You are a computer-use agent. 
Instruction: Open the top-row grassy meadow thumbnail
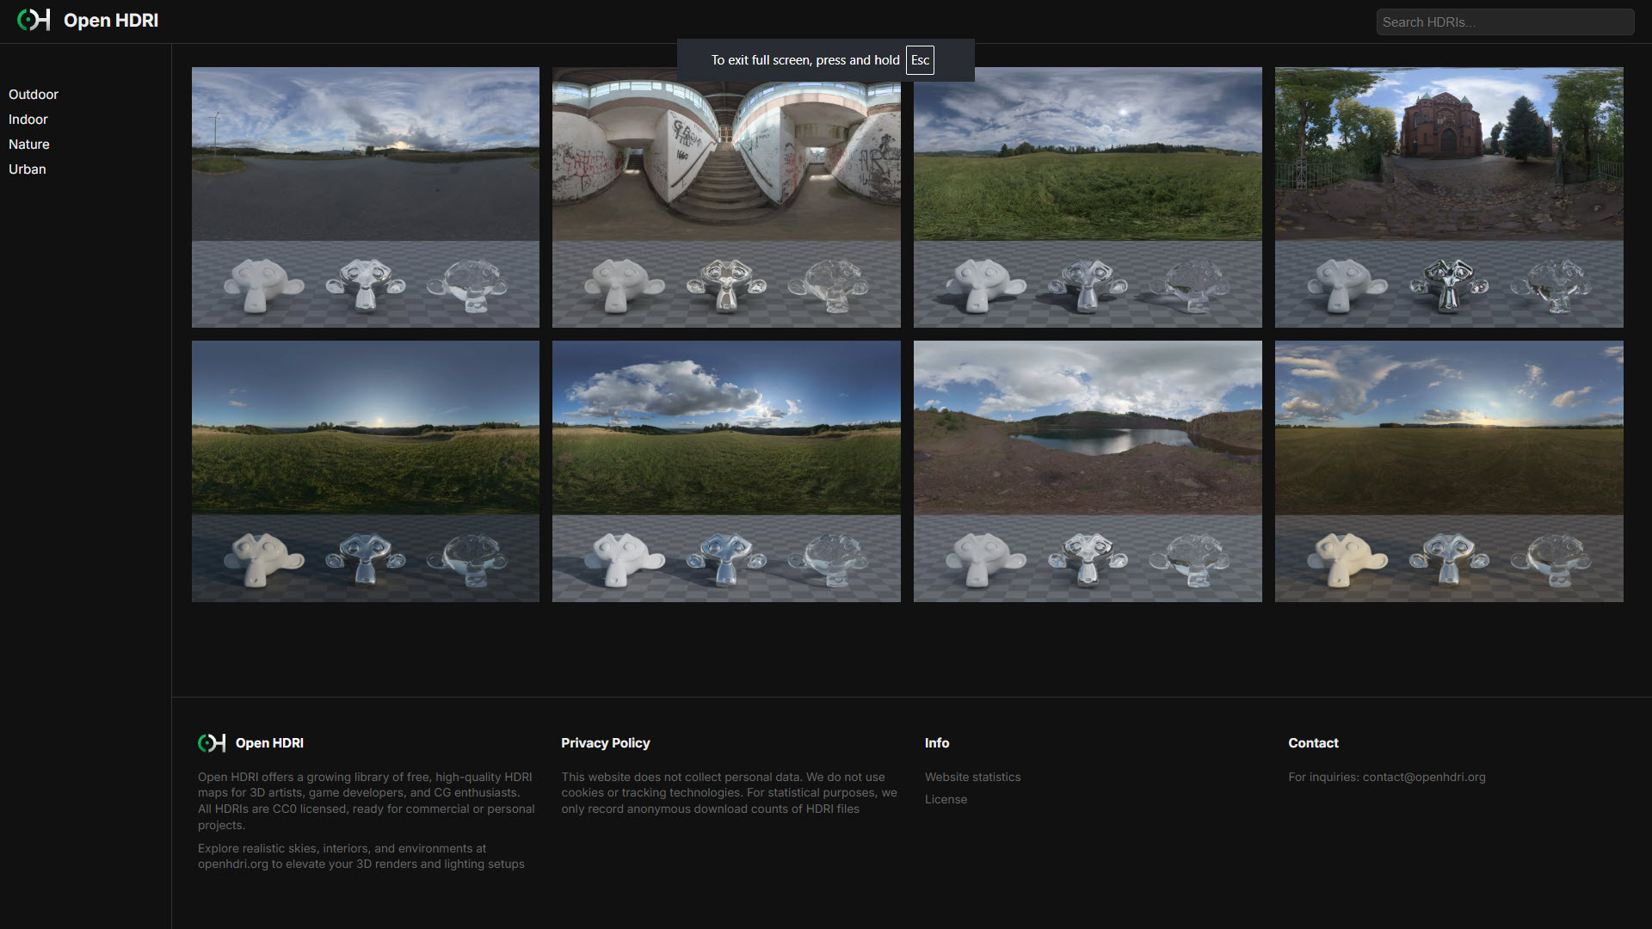click(x=1088, y=198)
